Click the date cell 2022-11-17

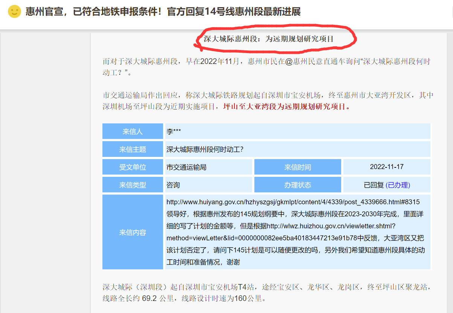pyautogui.click(x=387, y=167)
